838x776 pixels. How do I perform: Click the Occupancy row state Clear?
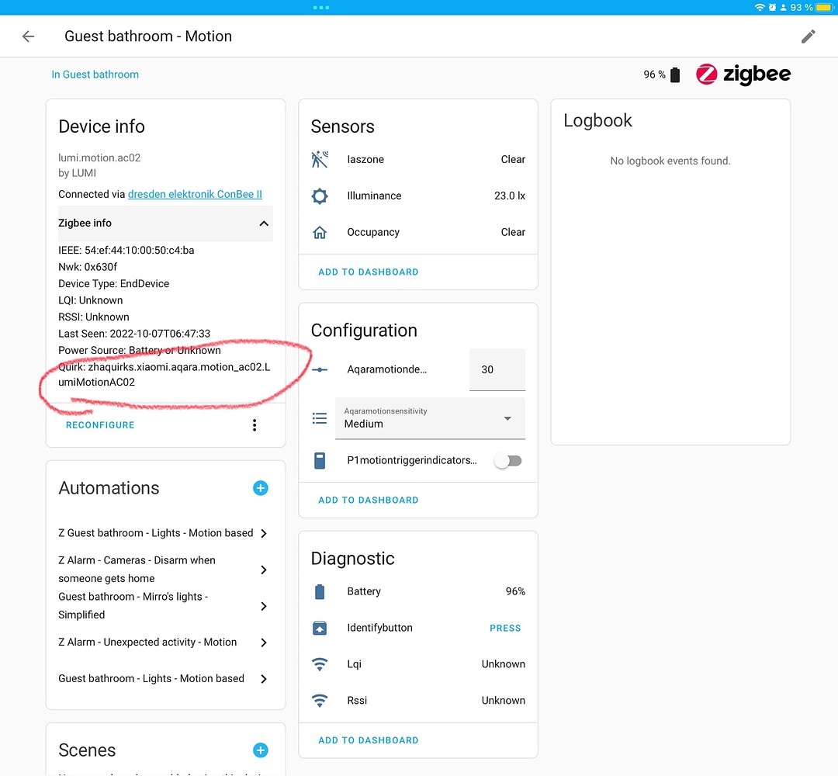[x=513, y=232]
